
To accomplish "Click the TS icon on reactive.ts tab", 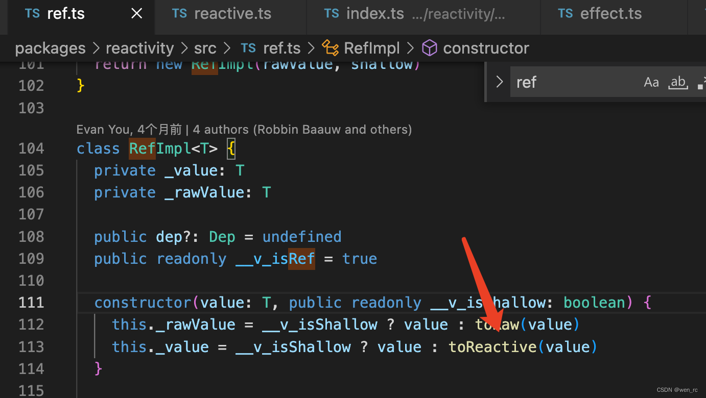I will point(179,14).
